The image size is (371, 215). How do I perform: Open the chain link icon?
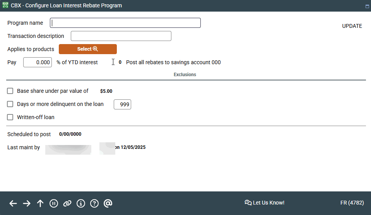pyautogui.click(x=67, y=203)
